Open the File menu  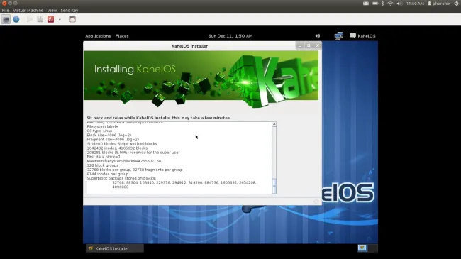5,11
